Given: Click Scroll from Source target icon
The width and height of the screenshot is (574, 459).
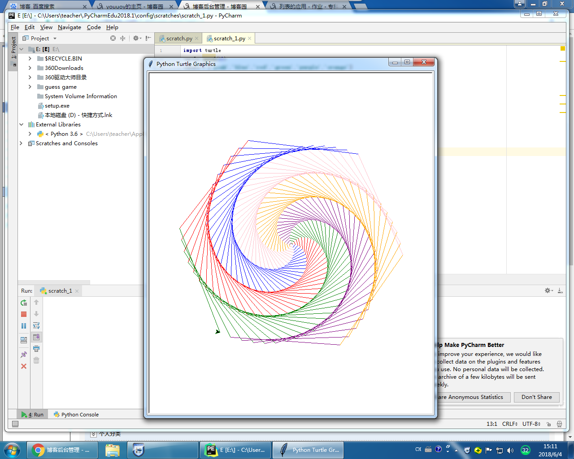Looking at the screenshot, I should coord(113,39).
